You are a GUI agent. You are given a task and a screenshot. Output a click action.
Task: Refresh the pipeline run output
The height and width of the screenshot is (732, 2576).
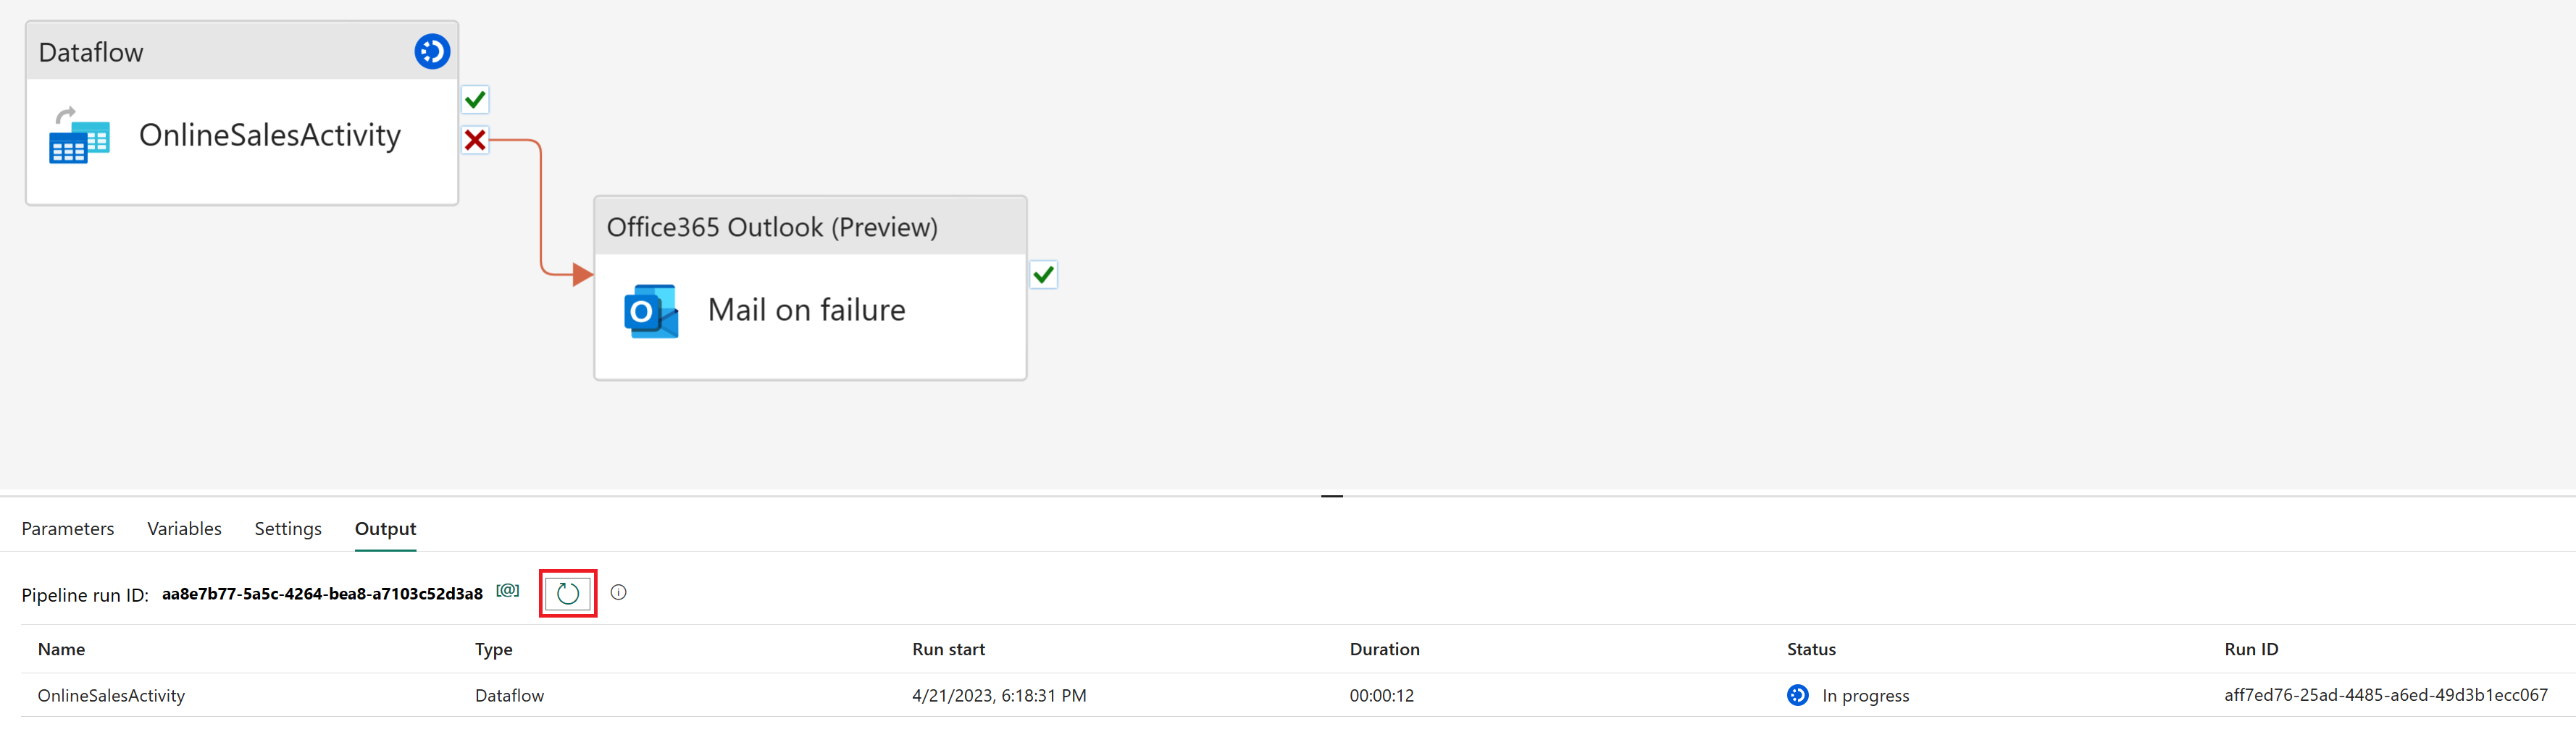tap(567, 592)
